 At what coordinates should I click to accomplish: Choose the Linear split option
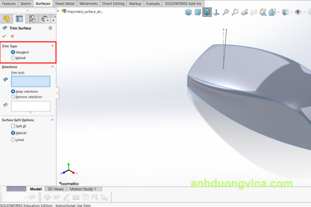(13, 140)
